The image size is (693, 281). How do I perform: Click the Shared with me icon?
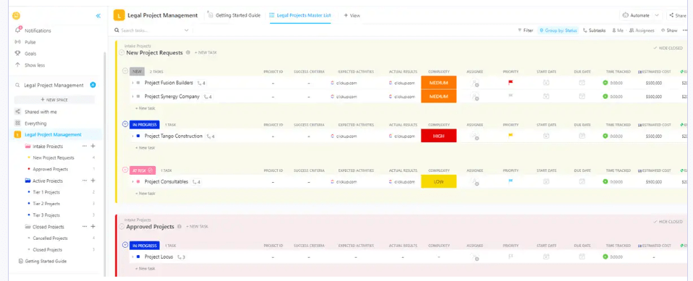click(x=17, y=111)
